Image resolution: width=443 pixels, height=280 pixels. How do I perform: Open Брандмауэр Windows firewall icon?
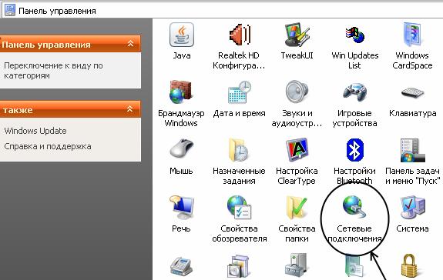[181, 92]
